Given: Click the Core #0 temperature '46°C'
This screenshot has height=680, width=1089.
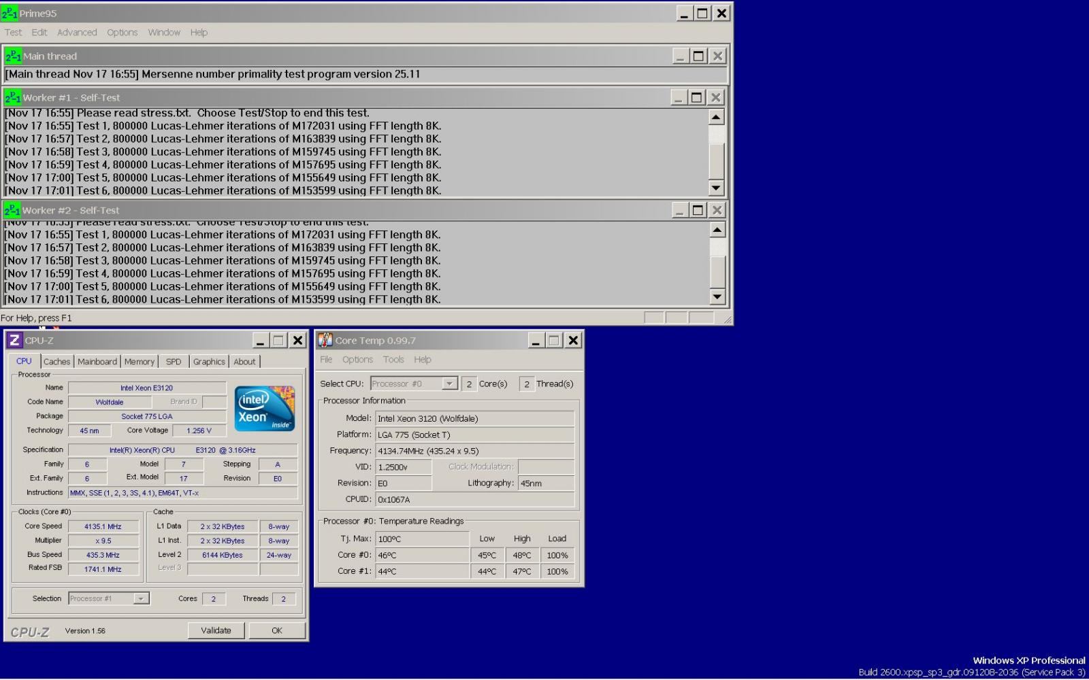Looking at the screenshot, I should (423, 555).
